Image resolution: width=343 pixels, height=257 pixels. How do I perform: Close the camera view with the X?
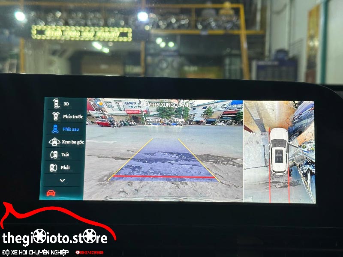(92, 103)
